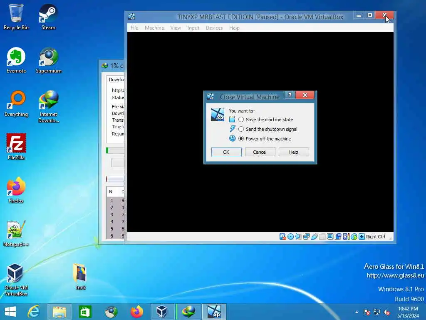Screen dimensions: 426x320
Task: Click the Right Ctrl host key label
Action: pyautogui.click(x=376, y=237)
